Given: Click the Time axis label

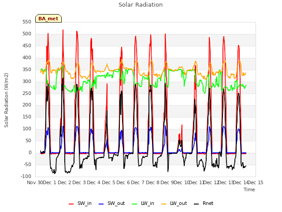Looking at the screenshot, I should coord(249,189).
